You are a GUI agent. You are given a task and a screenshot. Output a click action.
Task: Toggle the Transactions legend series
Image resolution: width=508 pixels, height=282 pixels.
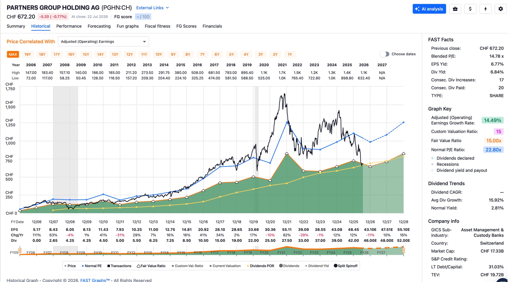[119, 266]
